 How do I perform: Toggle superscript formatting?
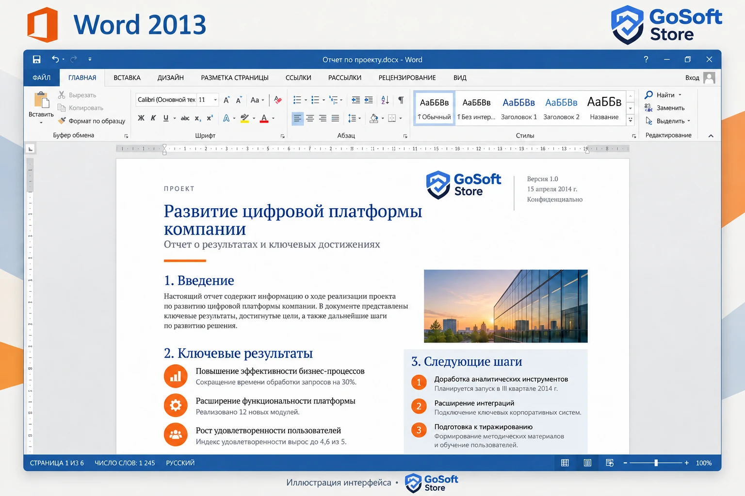pyautogui.click(x=210, y=118)
